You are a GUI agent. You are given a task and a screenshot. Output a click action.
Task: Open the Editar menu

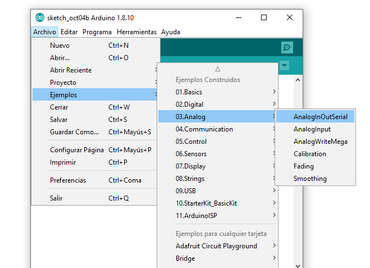(69, 32)
